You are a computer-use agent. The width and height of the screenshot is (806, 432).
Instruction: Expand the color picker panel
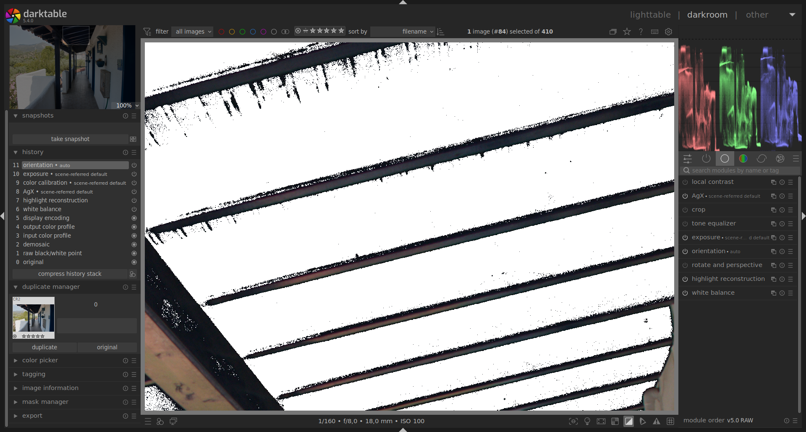[40, 360]
